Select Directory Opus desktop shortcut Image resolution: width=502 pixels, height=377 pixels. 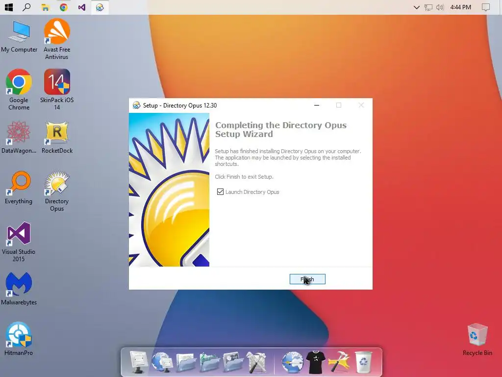pos(57,191)
